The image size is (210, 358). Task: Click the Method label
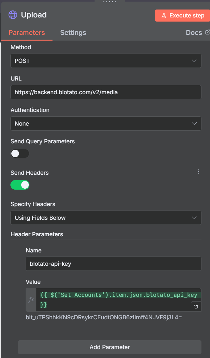click(21, 47)
